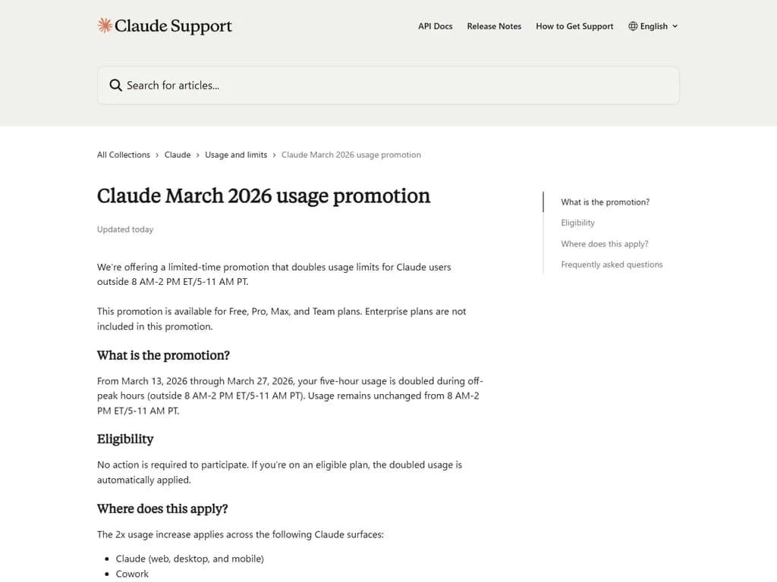Jump to "Where does this apply?" section
The height and width of the screenshot is (582, 777).
click(x=605, y=244)
